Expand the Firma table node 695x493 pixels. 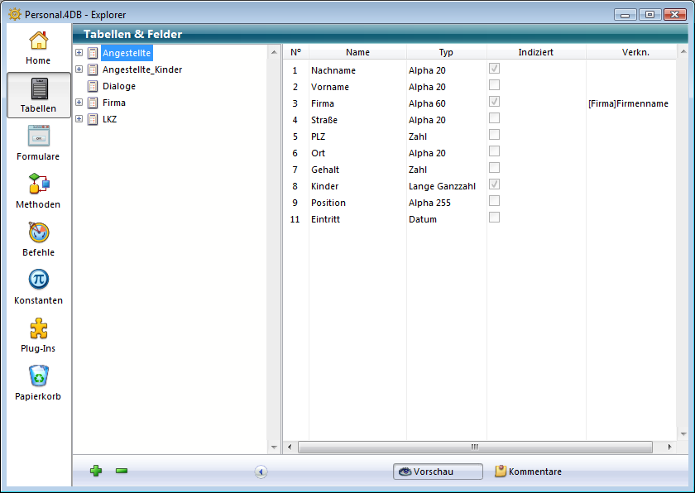tap(79, 103)
